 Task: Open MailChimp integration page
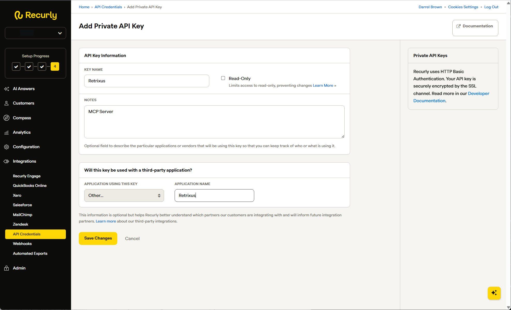[22, 215]
